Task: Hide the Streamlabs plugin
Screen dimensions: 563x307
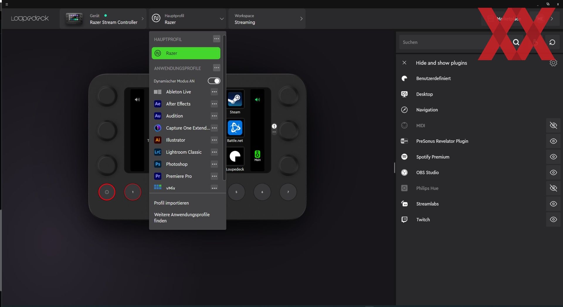Action: click(553, 204)
